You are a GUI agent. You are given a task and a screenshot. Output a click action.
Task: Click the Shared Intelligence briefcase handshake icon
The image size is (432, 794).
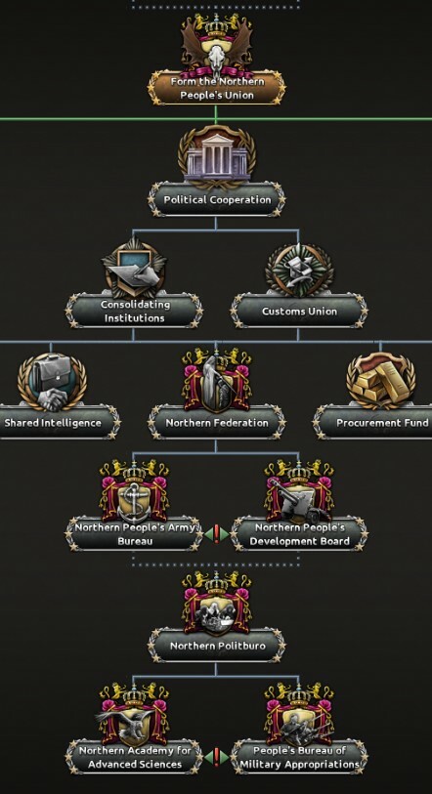point(52,382)
